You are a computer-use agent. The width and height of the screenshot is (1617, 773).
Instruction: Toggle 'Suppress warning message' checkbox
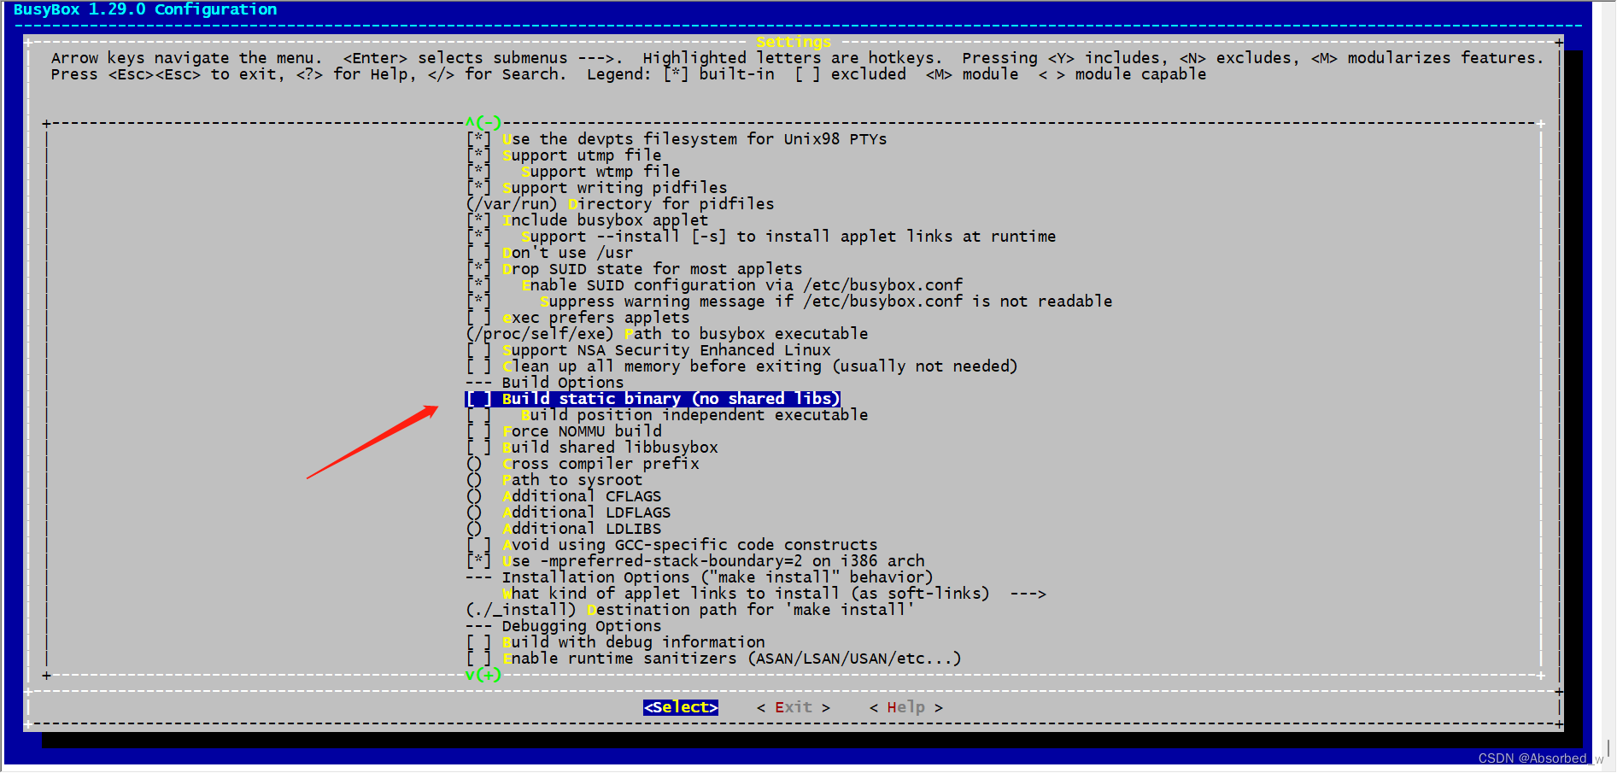coord(478,302)
